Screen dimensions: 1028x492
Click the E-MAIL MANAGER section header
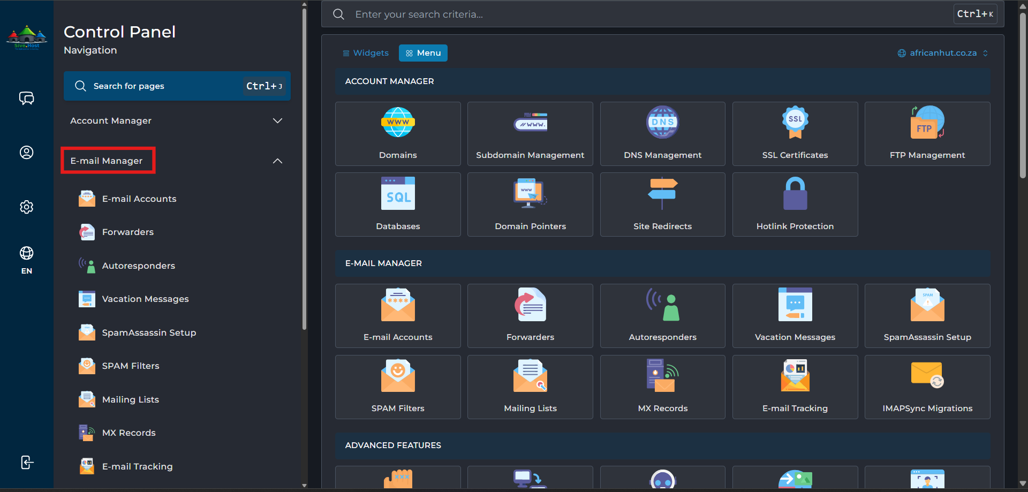pyautogui.click(x=662, y=263)
